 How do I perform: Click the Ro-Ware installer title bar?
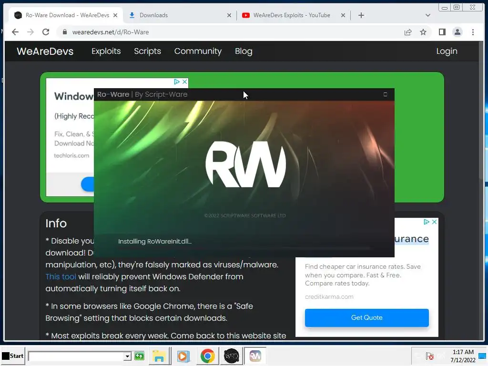click(244, 94)
